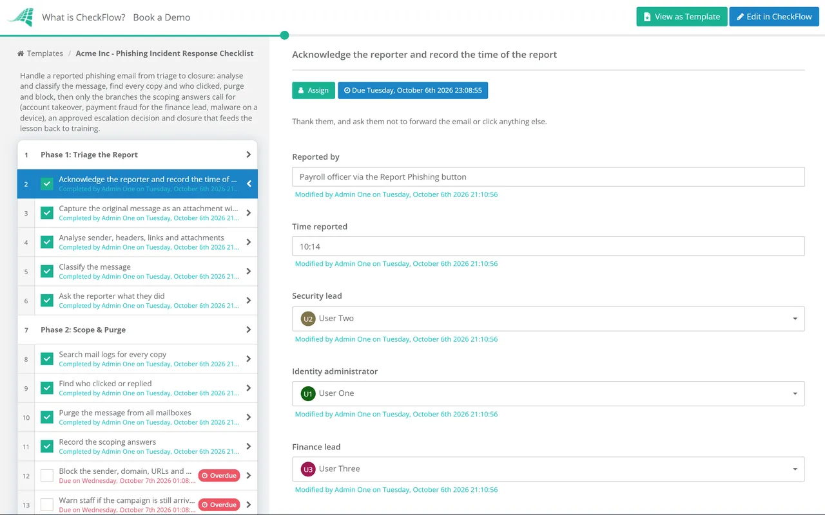Select the Record the scoping answers row
The height and width of the screenshot is (515, 825).
137,446
